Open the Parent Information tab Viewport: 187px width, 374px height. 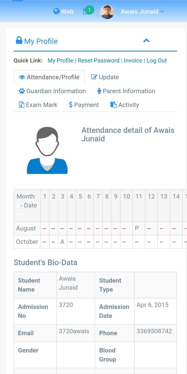click(x=126, y=91)
